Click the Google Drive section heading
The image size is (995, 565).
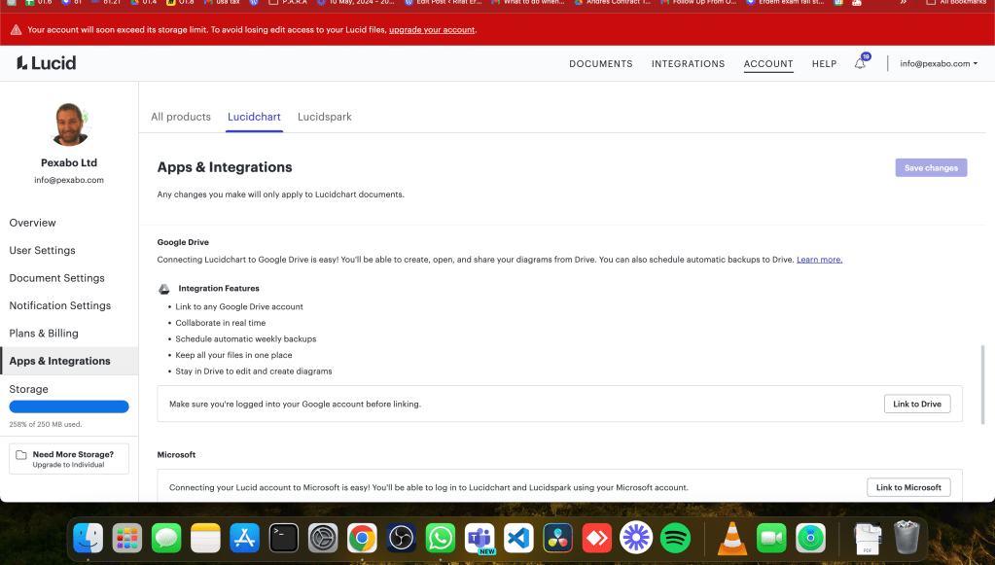183,242
